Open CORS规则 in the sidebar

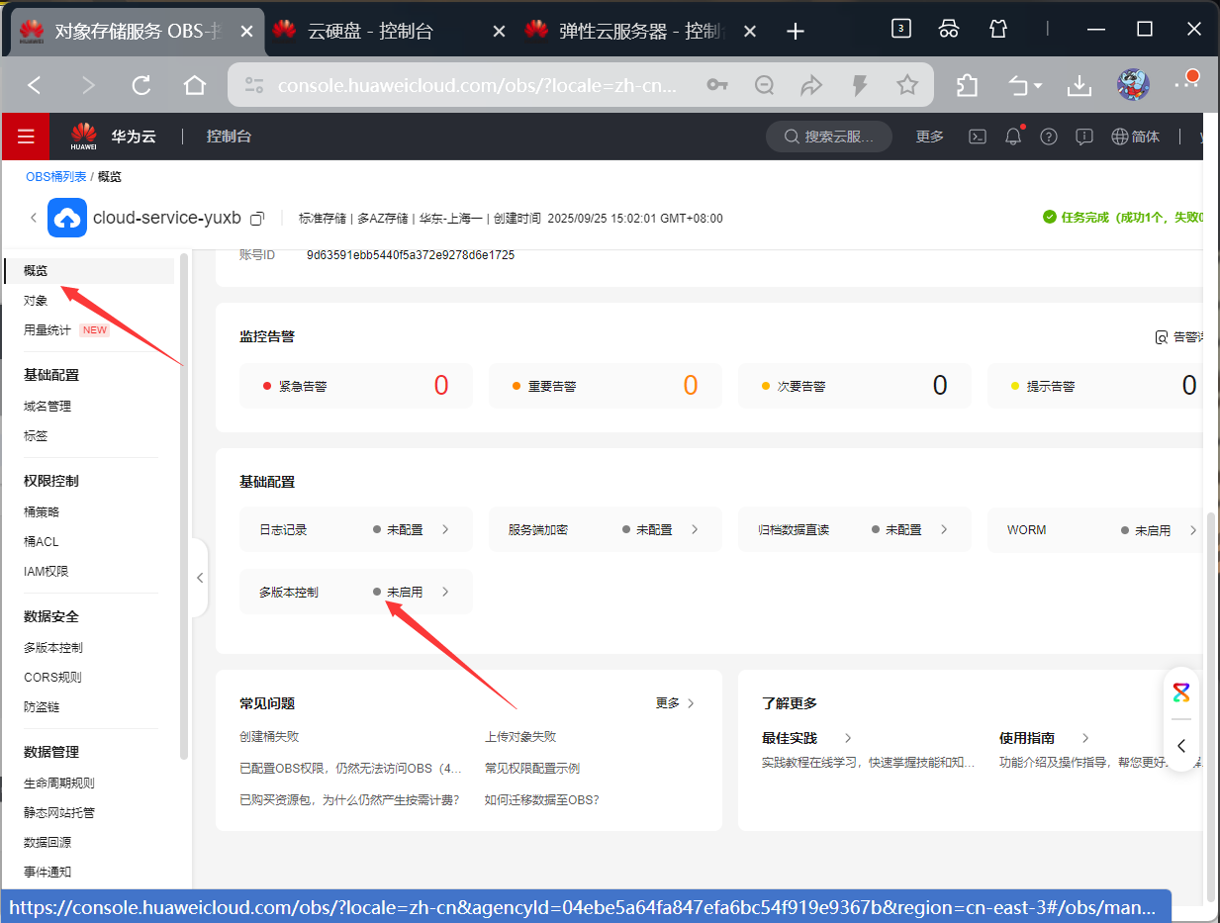(52, 678)
